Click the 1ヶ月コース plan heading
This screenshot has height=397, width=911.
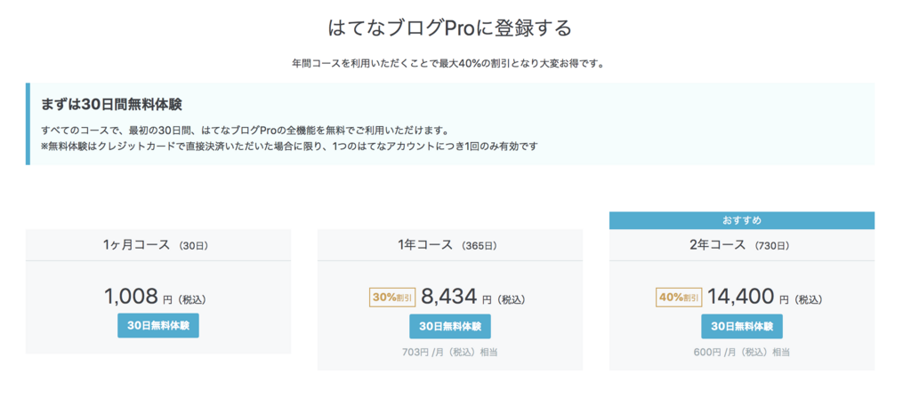[136, 244]
